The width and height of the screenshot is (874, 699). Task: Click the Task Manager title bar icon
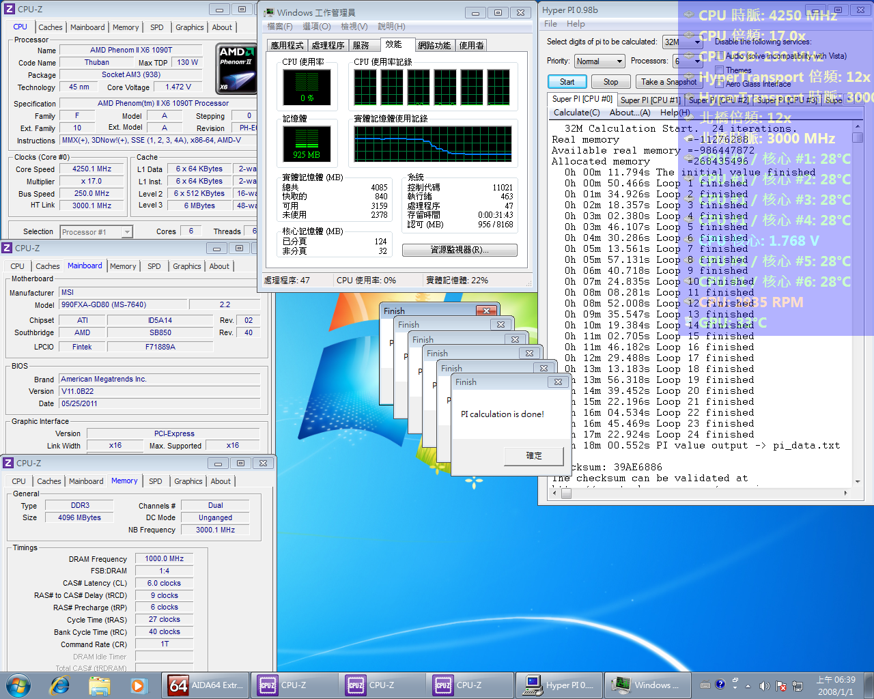point(269,12)
